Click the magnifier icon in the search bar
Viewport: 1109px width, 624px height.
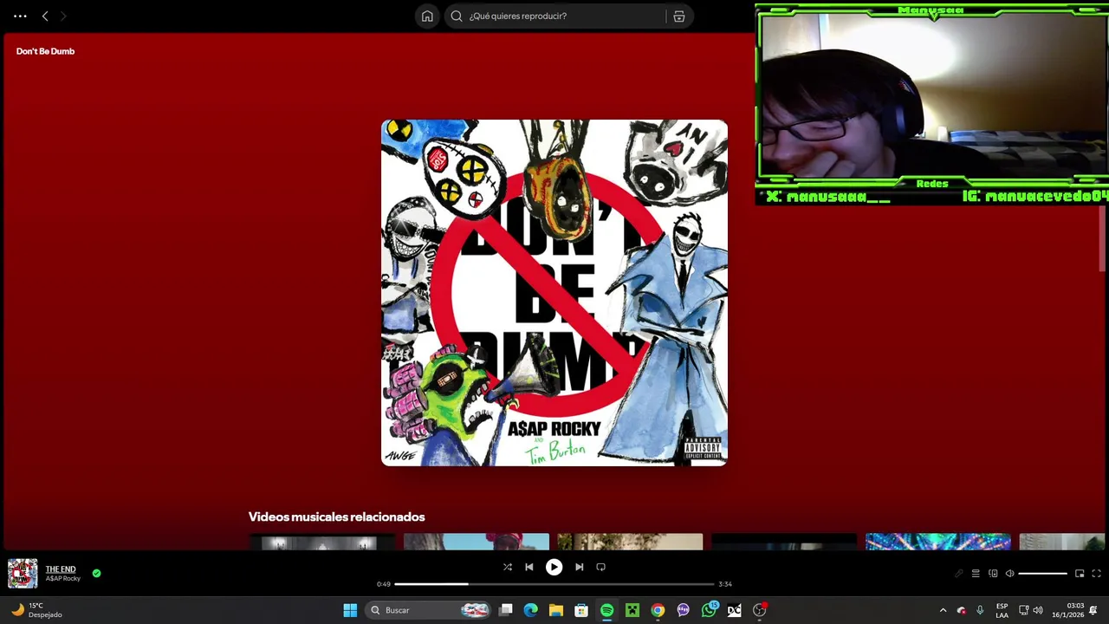[x=457, y=16]
